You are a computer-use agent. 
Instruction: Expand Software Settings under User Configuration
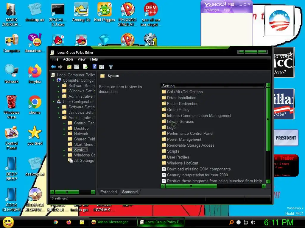coord(59,107)
